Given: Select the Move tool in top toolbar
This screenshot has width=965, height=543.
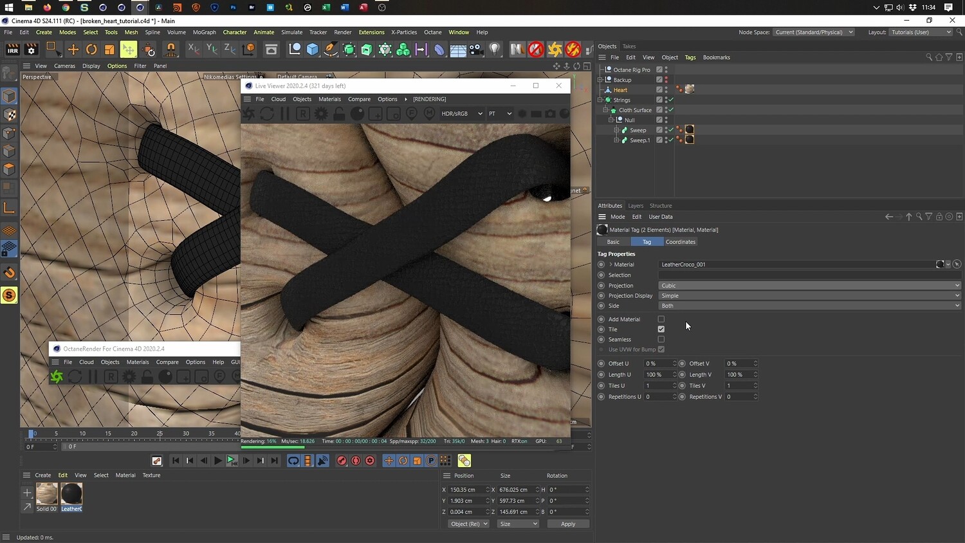Looking at the screenshot, I should coord(73,50).
